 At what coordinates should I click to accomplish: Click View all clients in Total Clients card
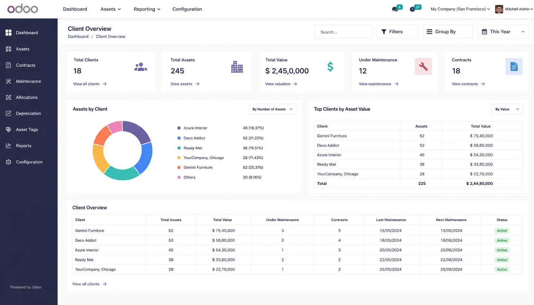pyautogui.click(x=86, y=84)
